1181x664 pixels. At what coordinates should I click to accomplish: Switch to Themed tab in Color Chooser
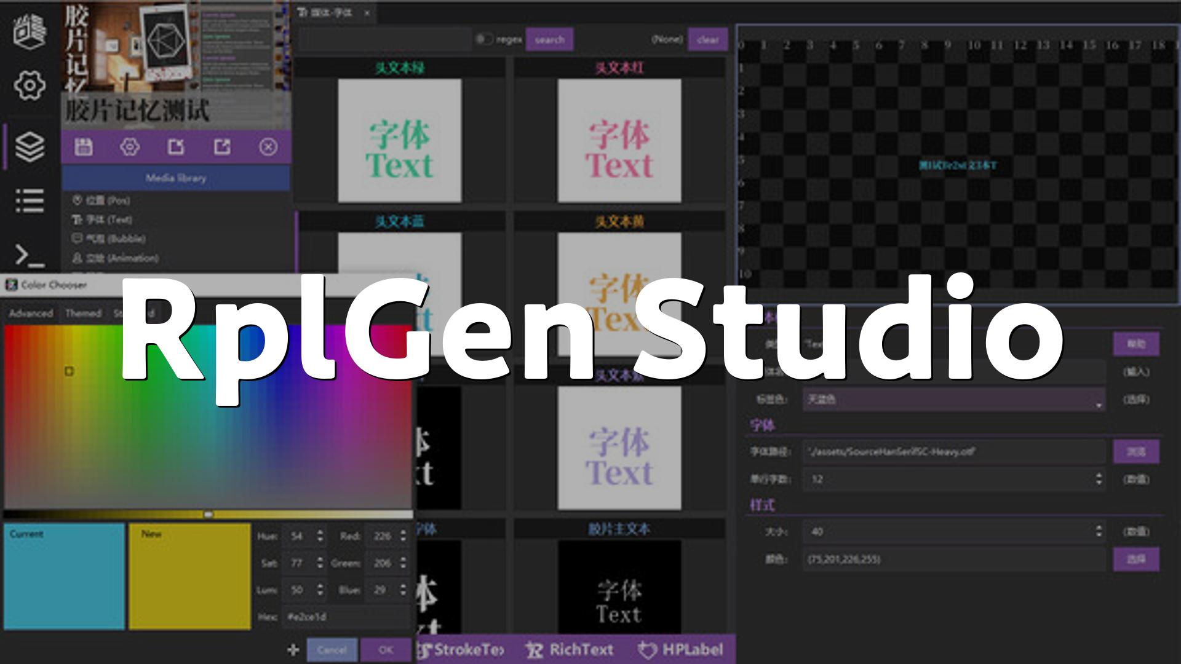click(83, 314)
